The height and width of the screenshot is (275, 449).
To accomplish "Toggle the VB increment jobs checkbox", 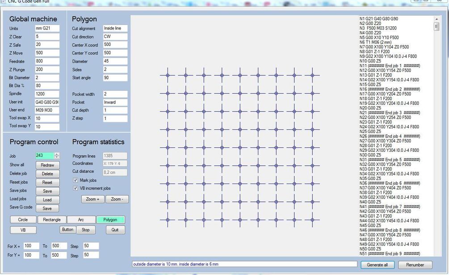I will pyautogui.click(x=76, y=188).
